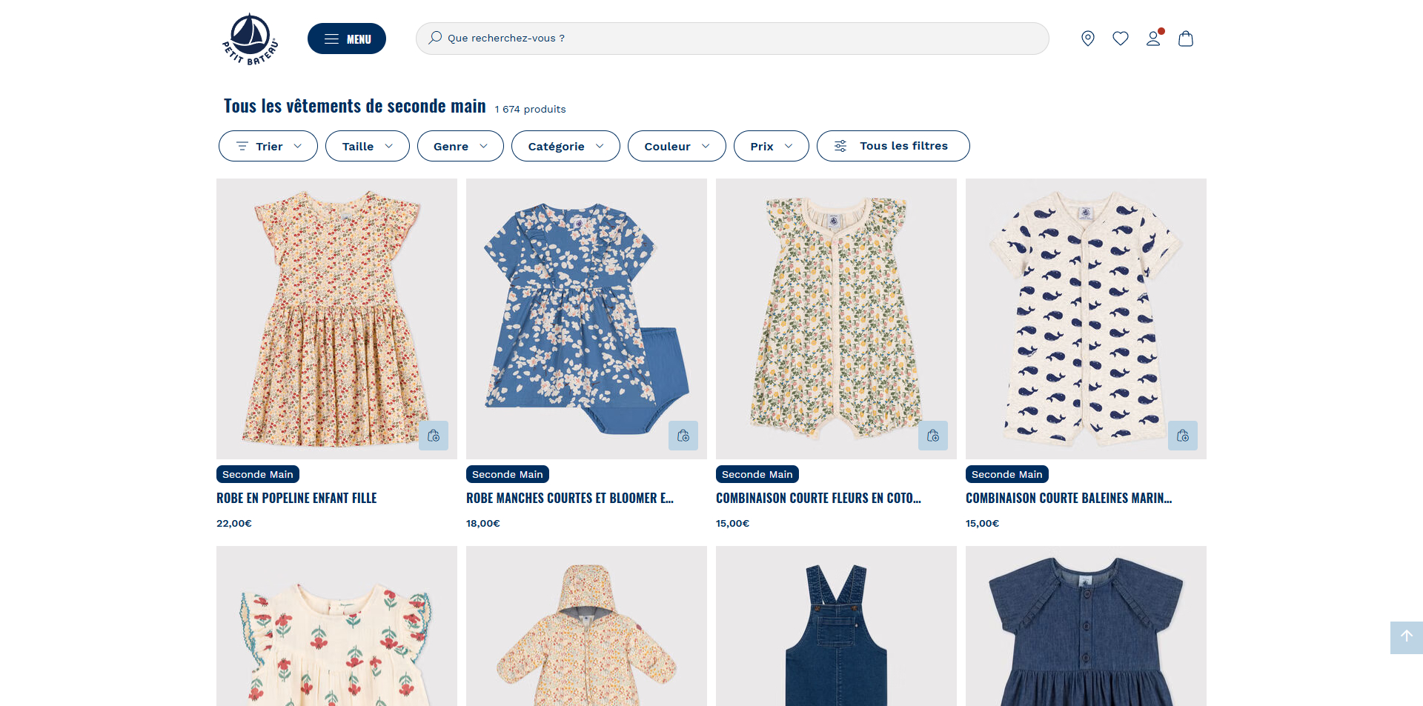Quick-add the Combinaison courte baleines item
This screenshot has width=1423, height=706.
pyautogui.click(x=1183, y=436)
